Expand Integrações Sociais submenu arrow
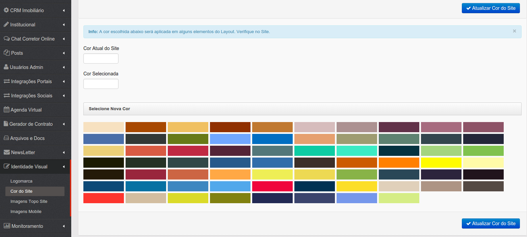 pos(64,96)
